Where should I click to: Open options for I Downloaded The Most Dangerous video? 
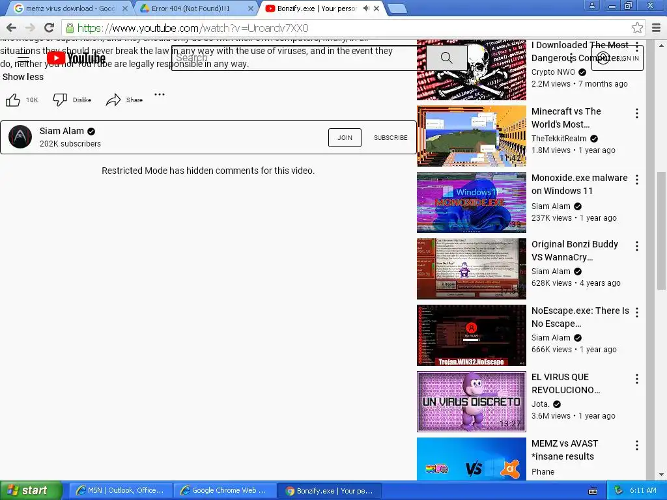(637, 46)
